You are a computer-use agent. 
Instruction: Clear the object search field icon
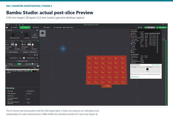point(38,66)
